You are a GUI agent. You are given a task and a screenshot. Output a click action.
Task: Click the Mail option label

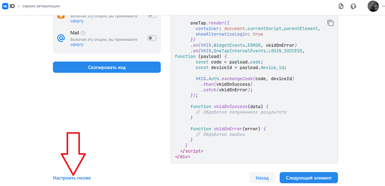74,33
